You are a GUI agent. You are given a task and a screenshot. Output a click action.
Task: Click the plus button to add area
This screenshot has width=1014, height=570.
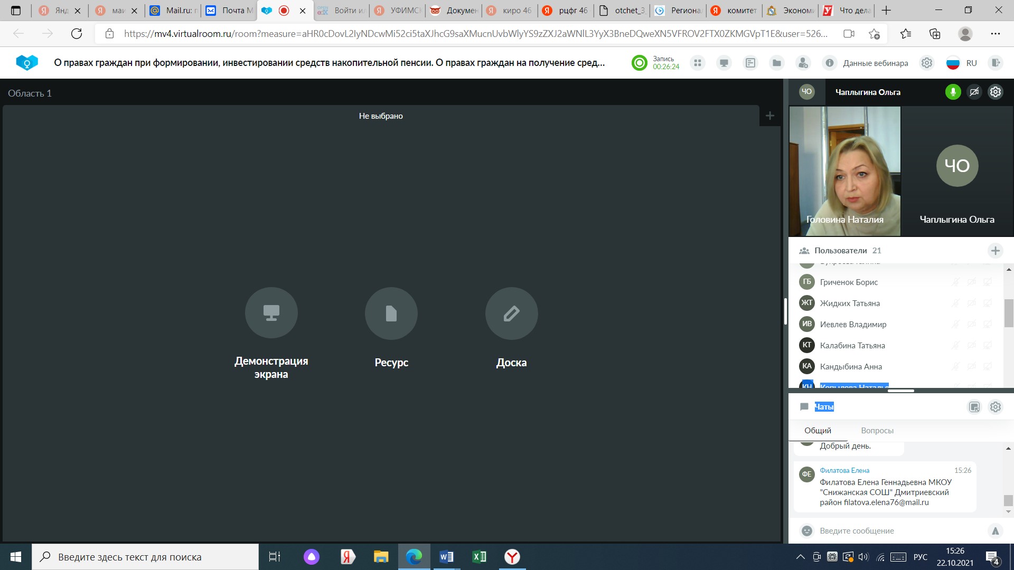tap(770, 116)
